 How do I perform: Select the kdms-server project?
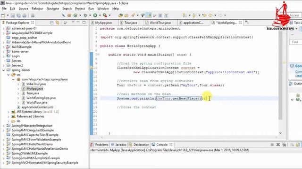(20, 52)
